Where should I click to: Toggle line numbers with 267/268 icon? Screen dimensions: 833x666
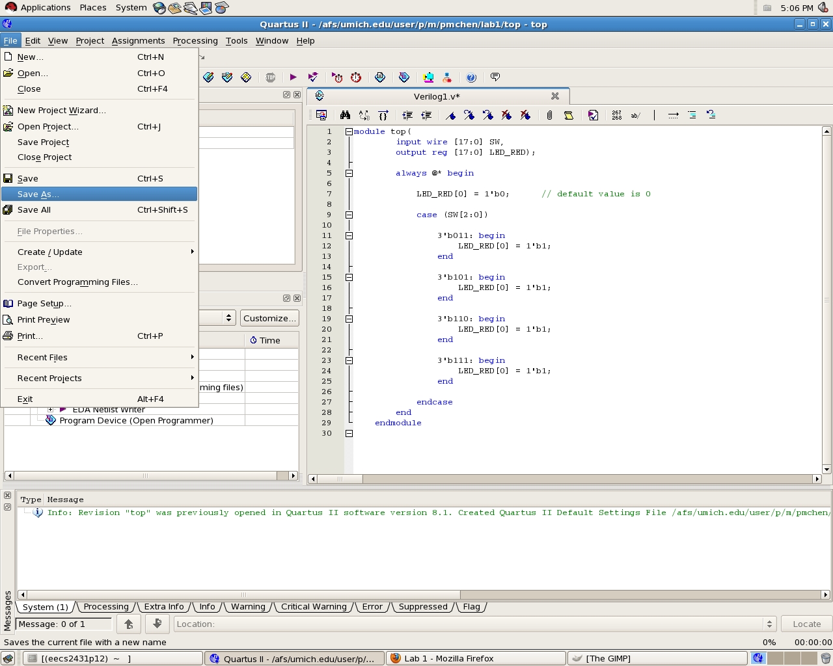point(617,115)
